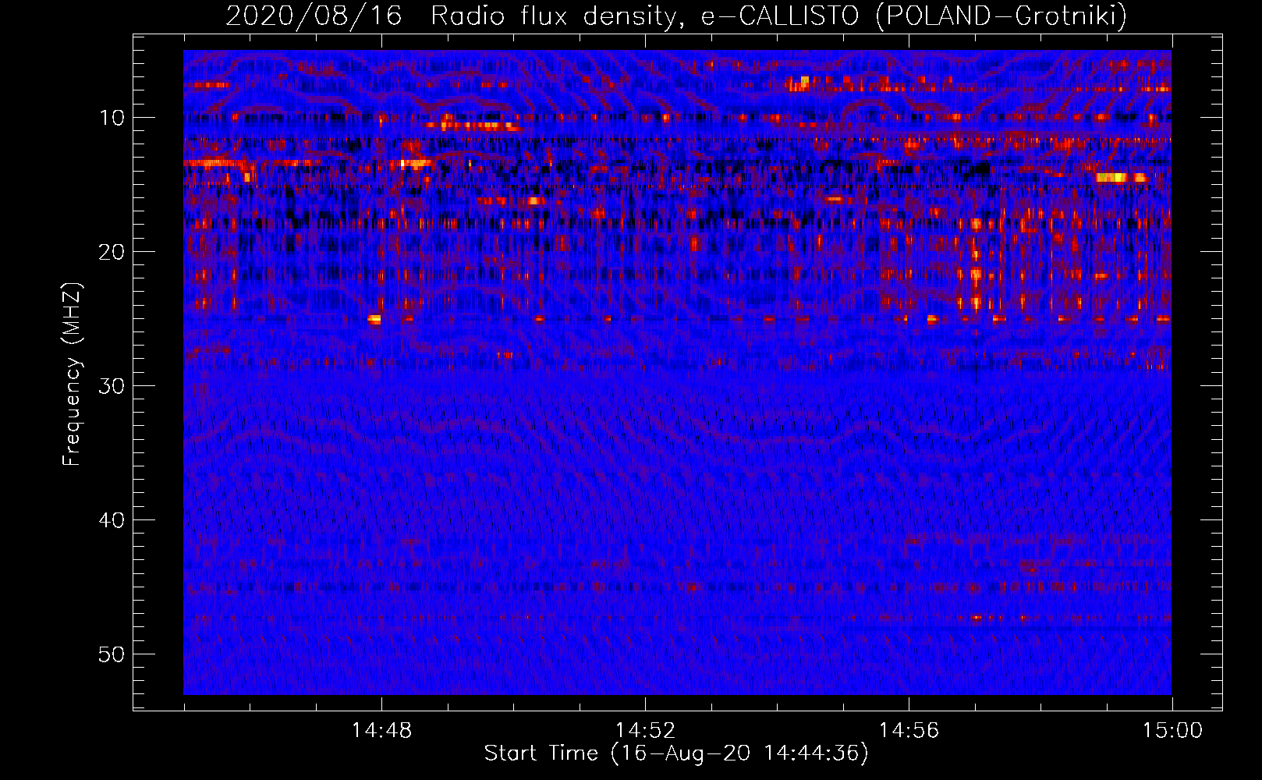The width and height of the screenshot is (1262, 780).
Task: Click the time tick label "15:00"
Action: pyautogui.click(x=1172, y=731)
